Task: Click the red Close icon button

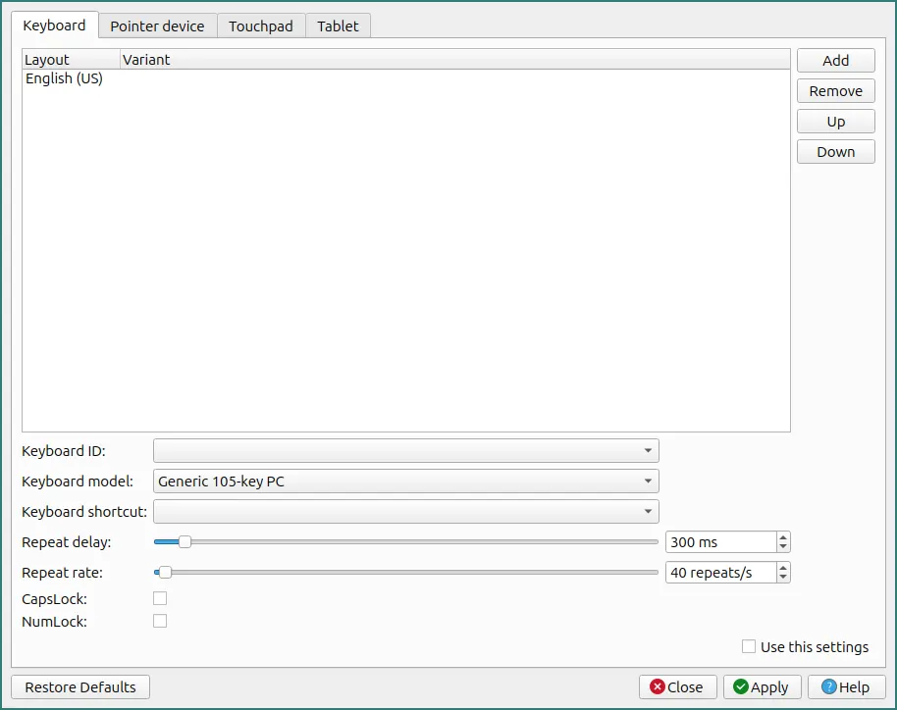Action: (x=658, y=686)
